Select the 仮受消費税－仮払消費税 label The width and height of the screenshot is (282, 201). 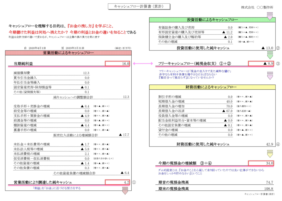click(x=32, y=159)
